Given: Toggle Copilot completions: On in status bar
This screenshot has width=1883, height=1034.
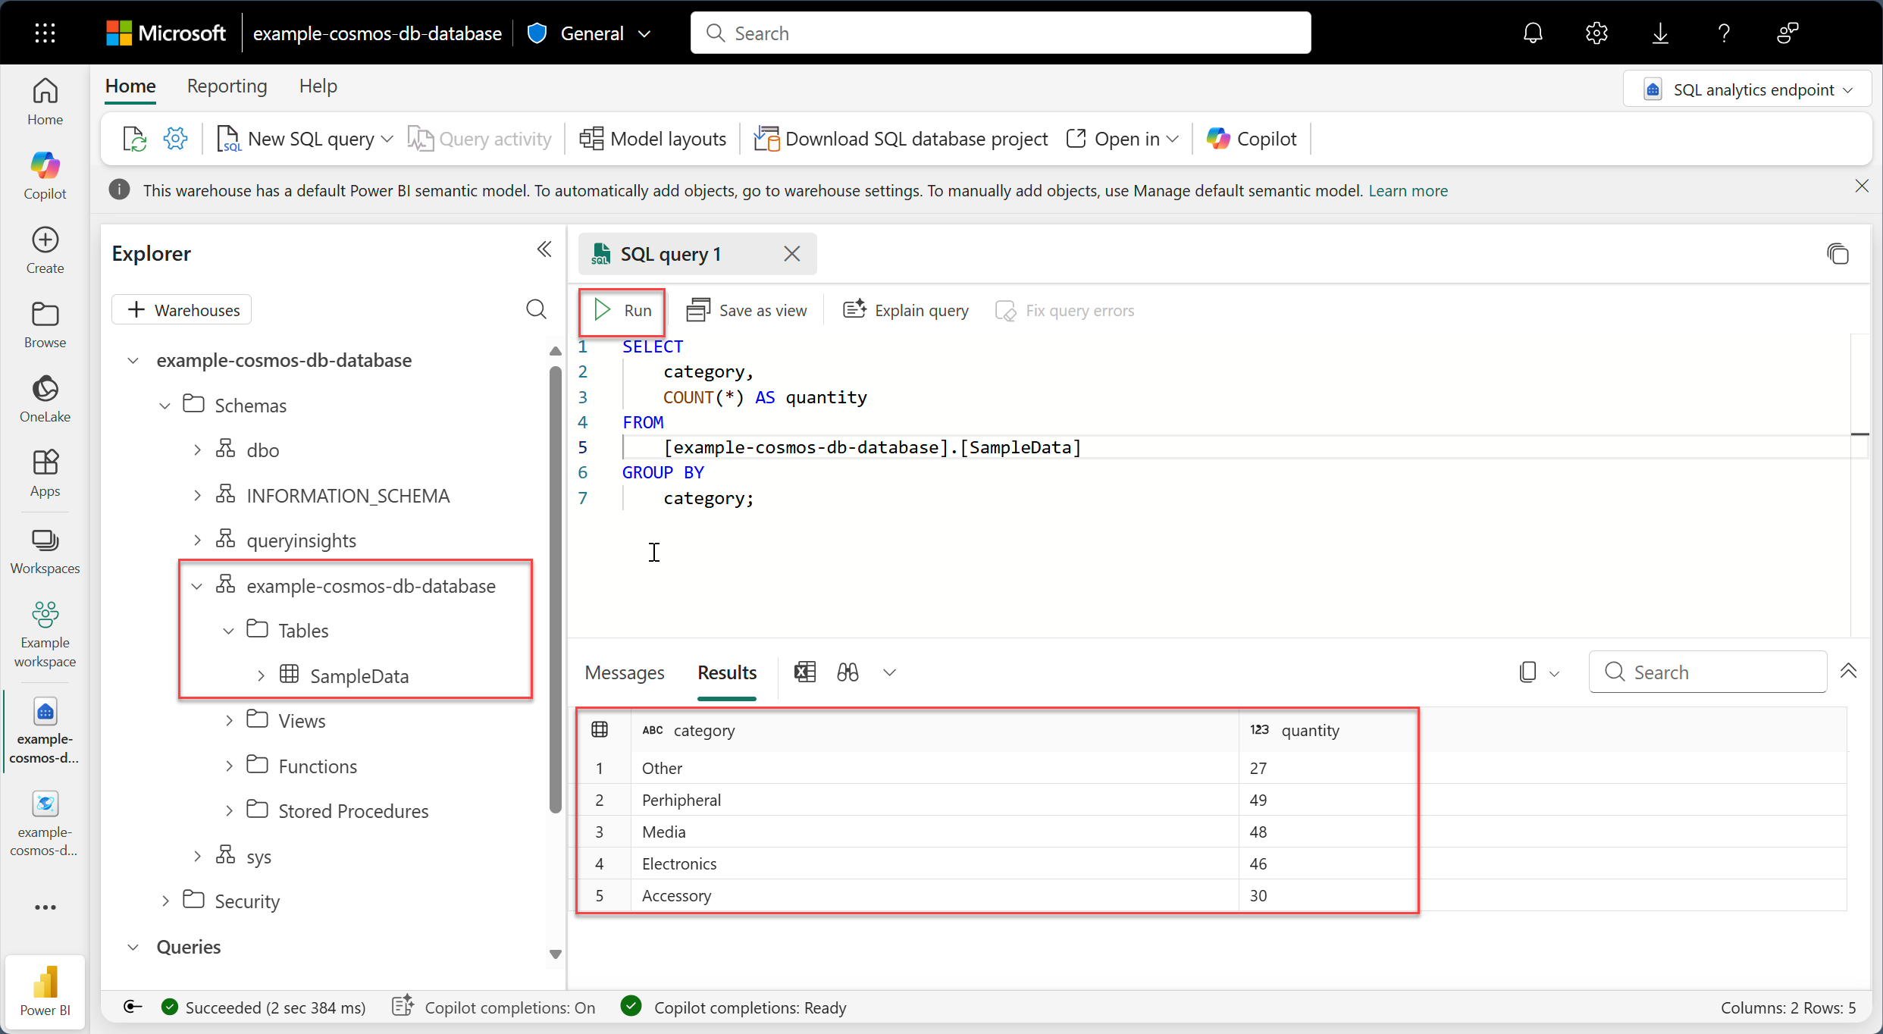Looking at the screenshot, I should tap(493, 1007).
